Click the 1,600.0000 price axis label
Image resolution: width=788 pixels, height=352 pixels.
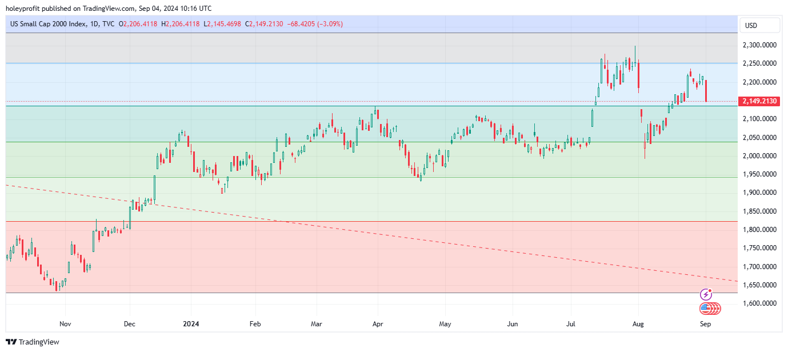(x=761, y=303)
